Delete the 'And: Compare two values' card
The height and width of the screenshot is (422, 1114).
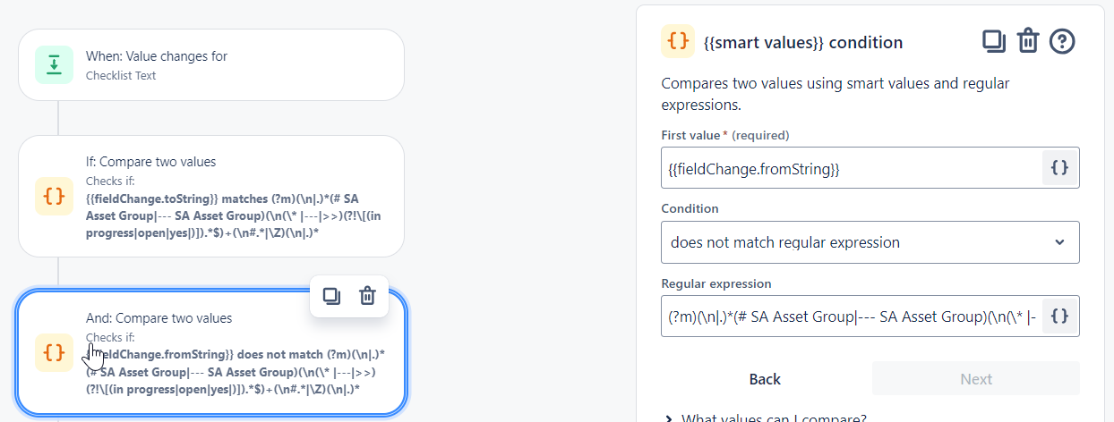(367, 296)
